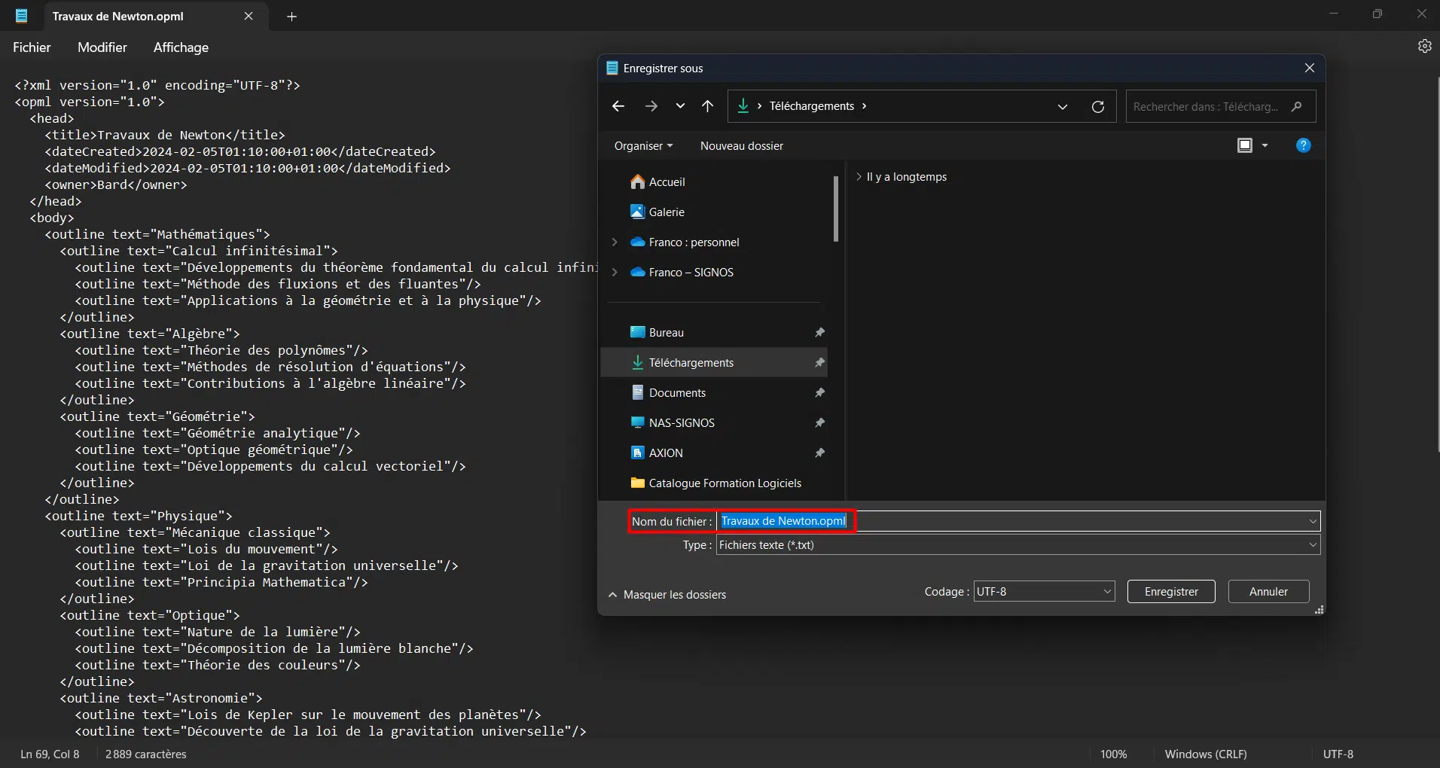Screen dimensions: 1440x768
Task: Open the Type file format dropdown
Action: click(x=1017, y=545)
